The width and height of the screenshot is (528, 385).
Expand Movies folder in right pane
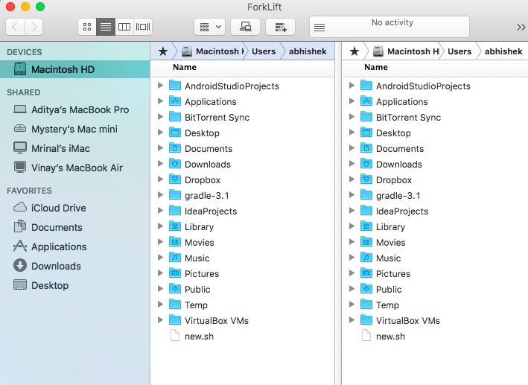(x=352, y=242)
